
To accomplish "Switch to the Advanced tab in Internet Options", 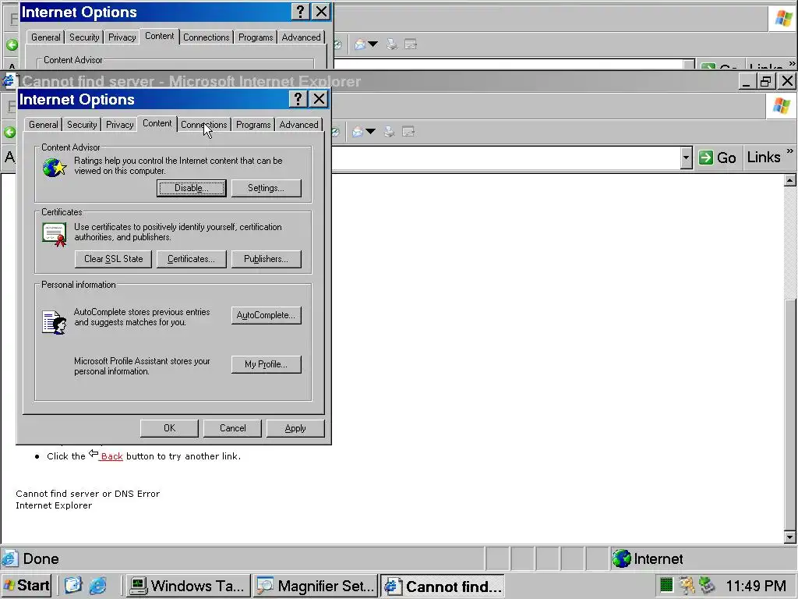I will [x=298, y=125].
